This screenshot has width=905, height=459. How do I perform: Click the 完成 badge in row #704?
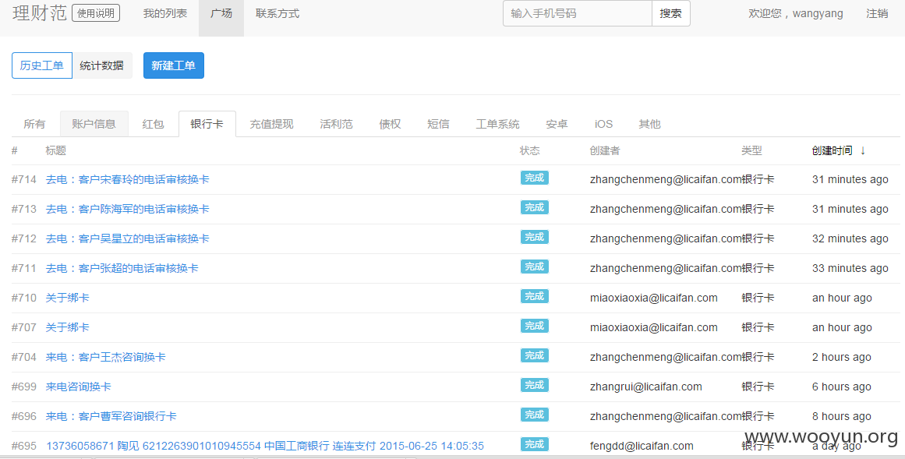535,355
